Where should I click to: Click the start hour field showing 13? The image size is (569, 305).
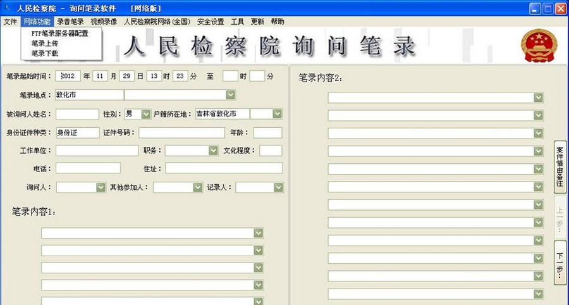(154, 76)
